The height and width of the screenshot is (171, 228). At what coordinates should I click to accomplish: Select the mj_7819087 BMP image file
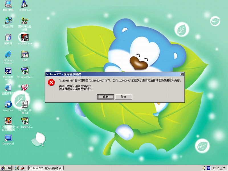(x=25, y=73)
